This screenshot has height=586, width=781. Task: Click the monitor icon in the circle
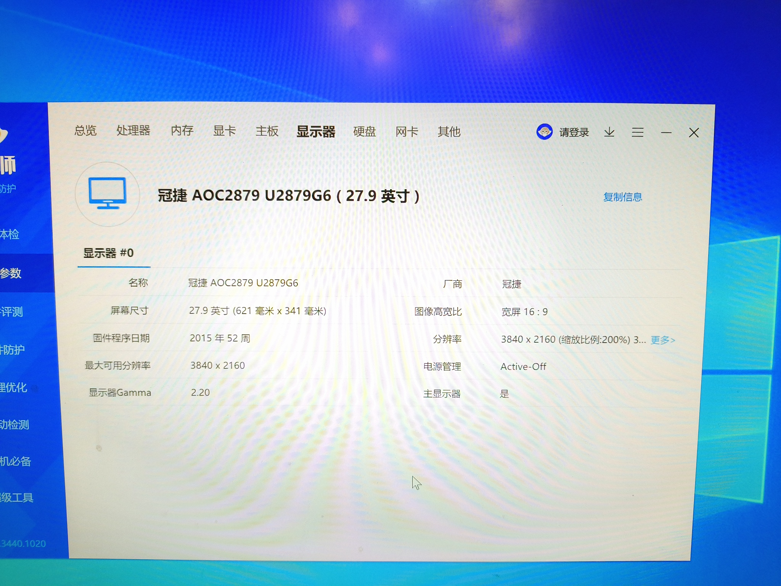pos(107,194)
